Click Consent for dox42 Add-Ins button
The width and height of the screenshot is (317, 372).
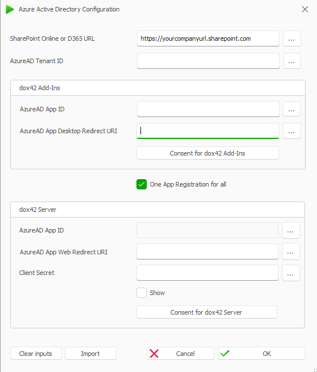click(x=208, y=153)
